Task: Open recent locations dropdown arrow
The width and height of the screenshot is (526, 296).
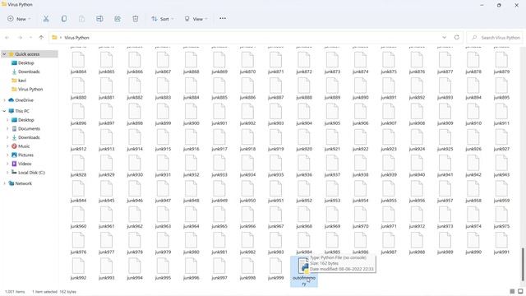Action: click(30, 37)
